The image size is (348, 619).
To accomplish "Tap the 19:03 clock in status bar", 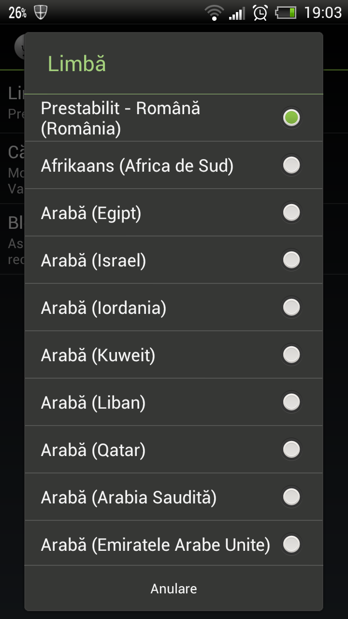I will coord(323,13).
